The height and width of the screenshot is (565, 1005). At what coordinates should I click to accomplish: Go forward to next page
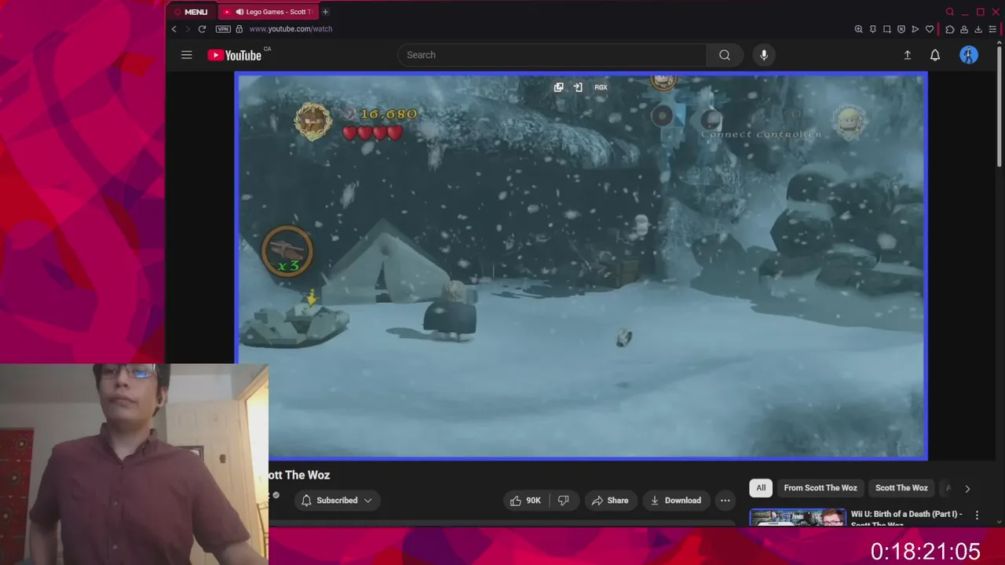187,29
